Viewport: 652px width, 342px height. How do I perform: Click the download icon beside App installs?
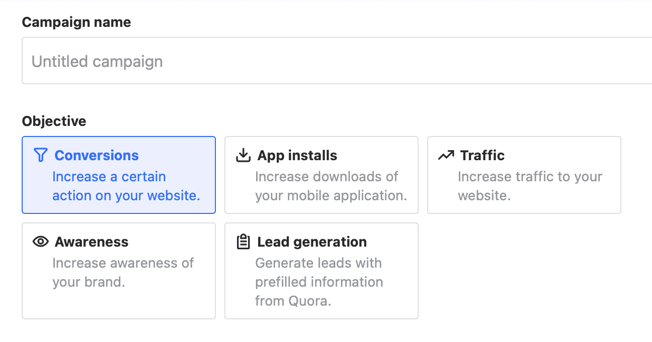243,155
